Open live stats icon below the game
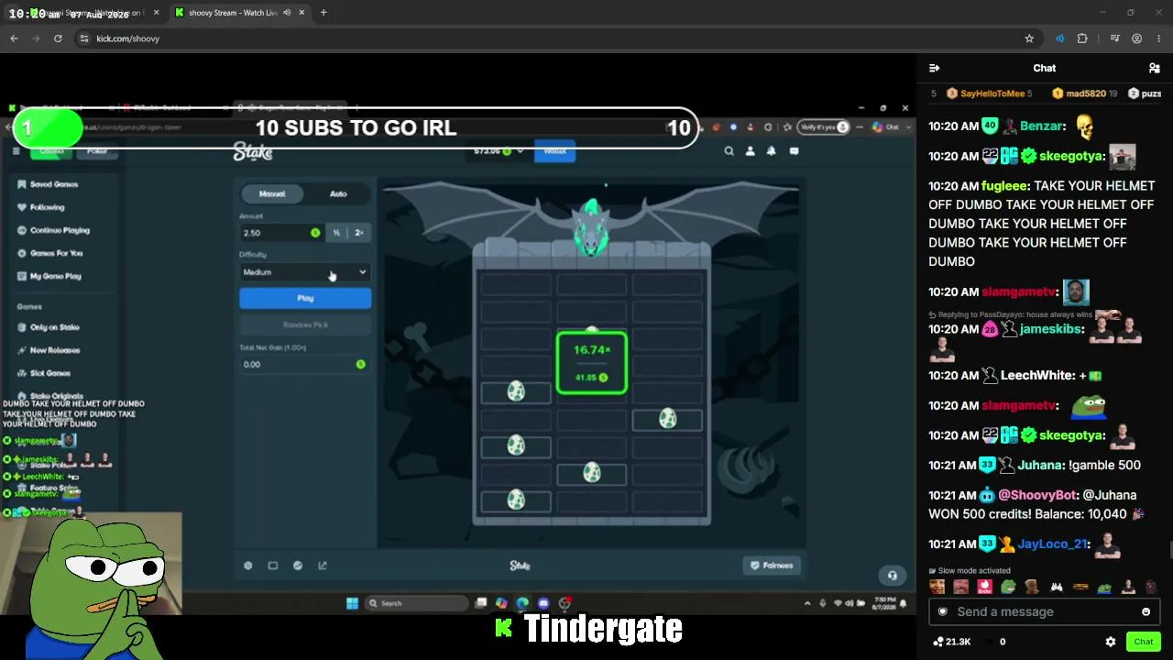This screenshot has height=660, width=1173. click(x=298, y=566)
